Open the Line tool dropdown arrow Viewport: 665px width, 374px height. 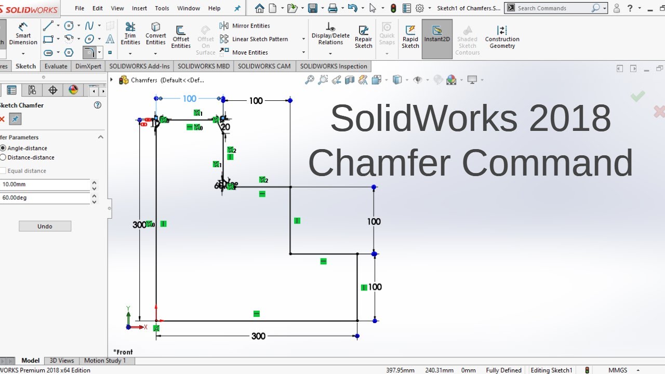pyautogui.click(x=58, y=26)
